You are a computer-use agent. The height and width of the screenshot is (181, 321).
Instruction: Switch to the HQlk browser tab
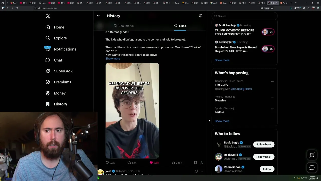point(205,3)
